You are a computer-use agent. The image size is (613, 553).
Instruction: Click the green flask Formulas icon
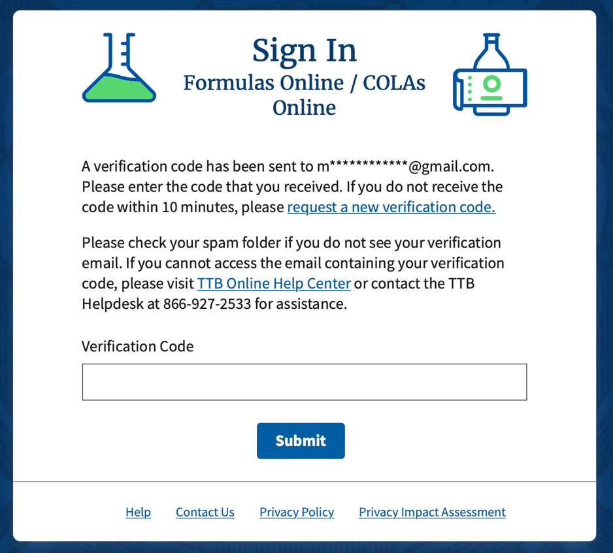[119, 69]
